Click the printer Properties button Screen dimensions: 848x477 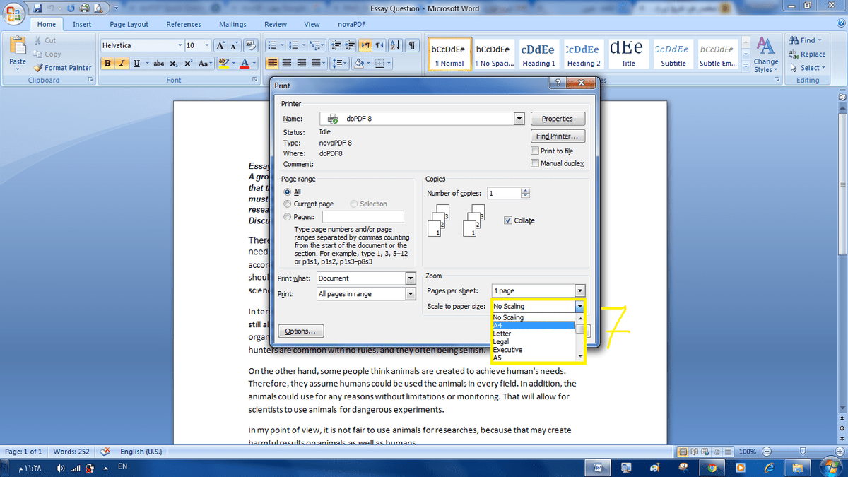click(558, 119)
